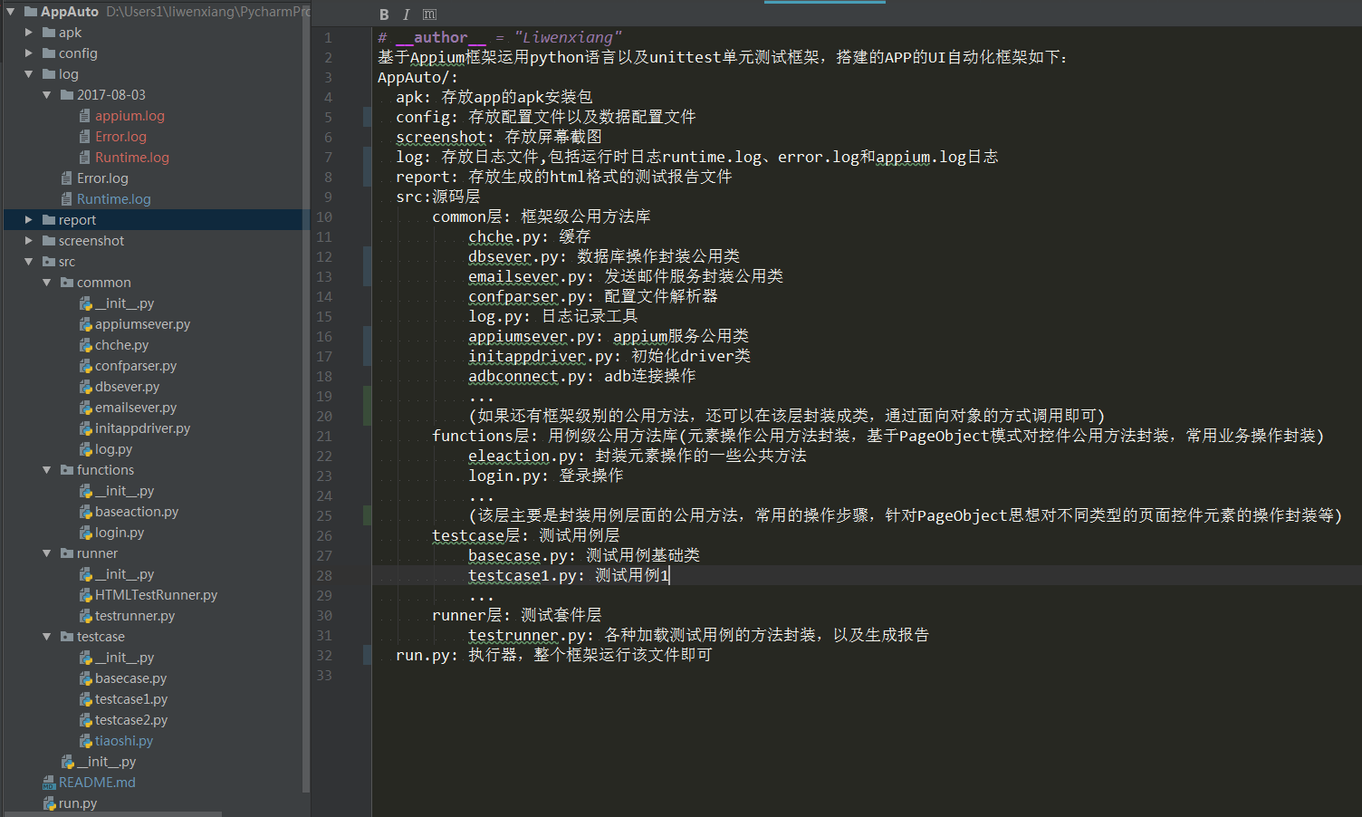Click the 'run.py:' text on line 32
Viewport: 1362px width, 817px height.
pos(427,655)
